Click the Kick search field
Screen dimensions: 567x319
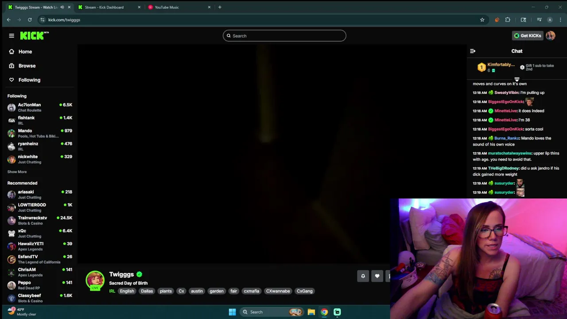pyautogui.click(x=284, y=36)
